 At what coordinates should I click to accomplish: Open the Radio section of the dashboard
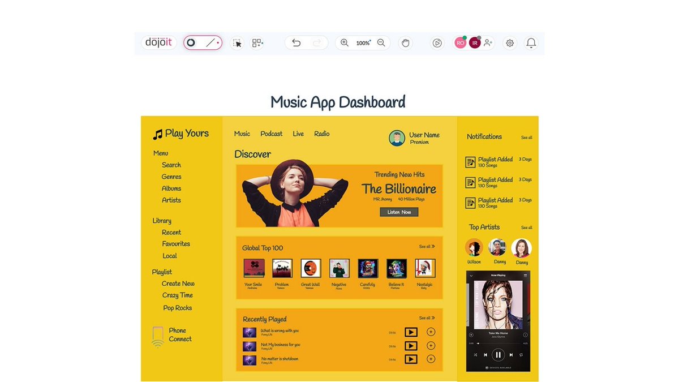point(321,134)
